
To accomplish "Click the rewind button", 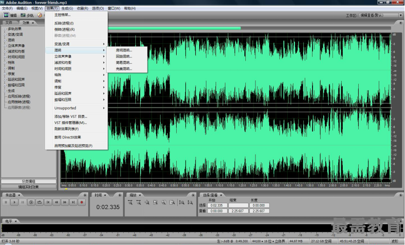I will click(56, 202).
